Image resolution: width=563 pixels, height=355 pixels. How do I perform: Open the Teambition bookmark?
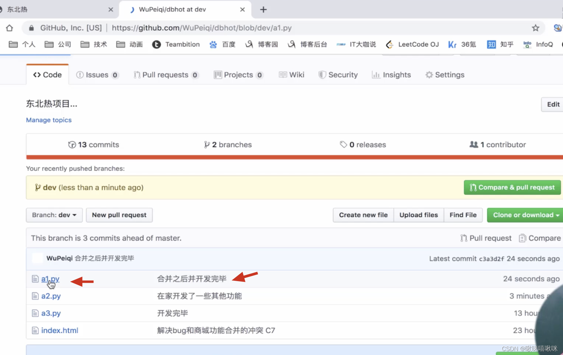[176, 44]
